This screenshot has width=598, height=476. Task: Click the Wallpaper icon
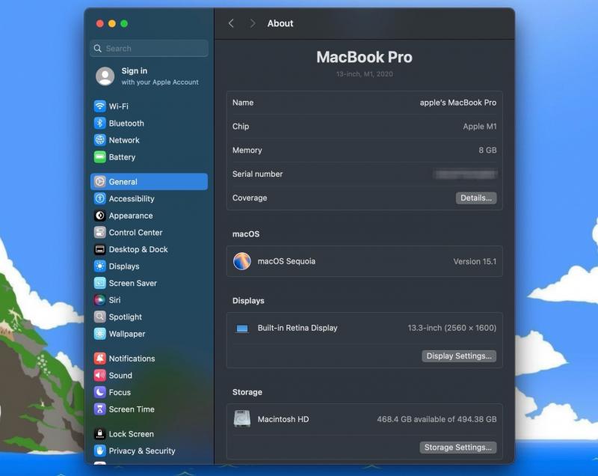pyautogui.click(x=100, y=334)
